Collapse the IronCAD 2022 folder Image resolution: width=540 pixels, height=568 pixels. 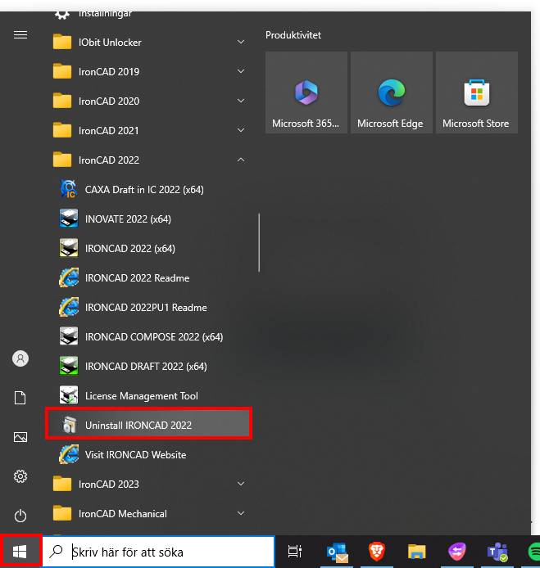[x=148, y=160]
